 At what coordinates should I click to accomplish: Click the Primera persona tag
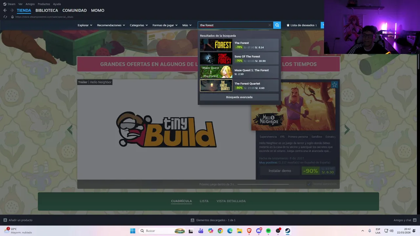pyautogui.click(x=298, y=137)
